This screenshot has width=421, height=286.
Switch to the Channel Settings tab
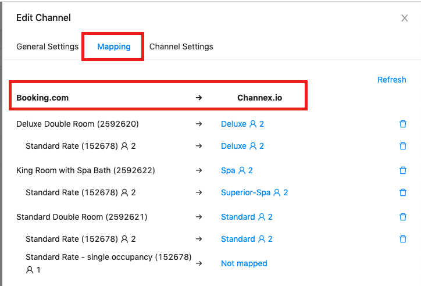click(x=181, y=47)
